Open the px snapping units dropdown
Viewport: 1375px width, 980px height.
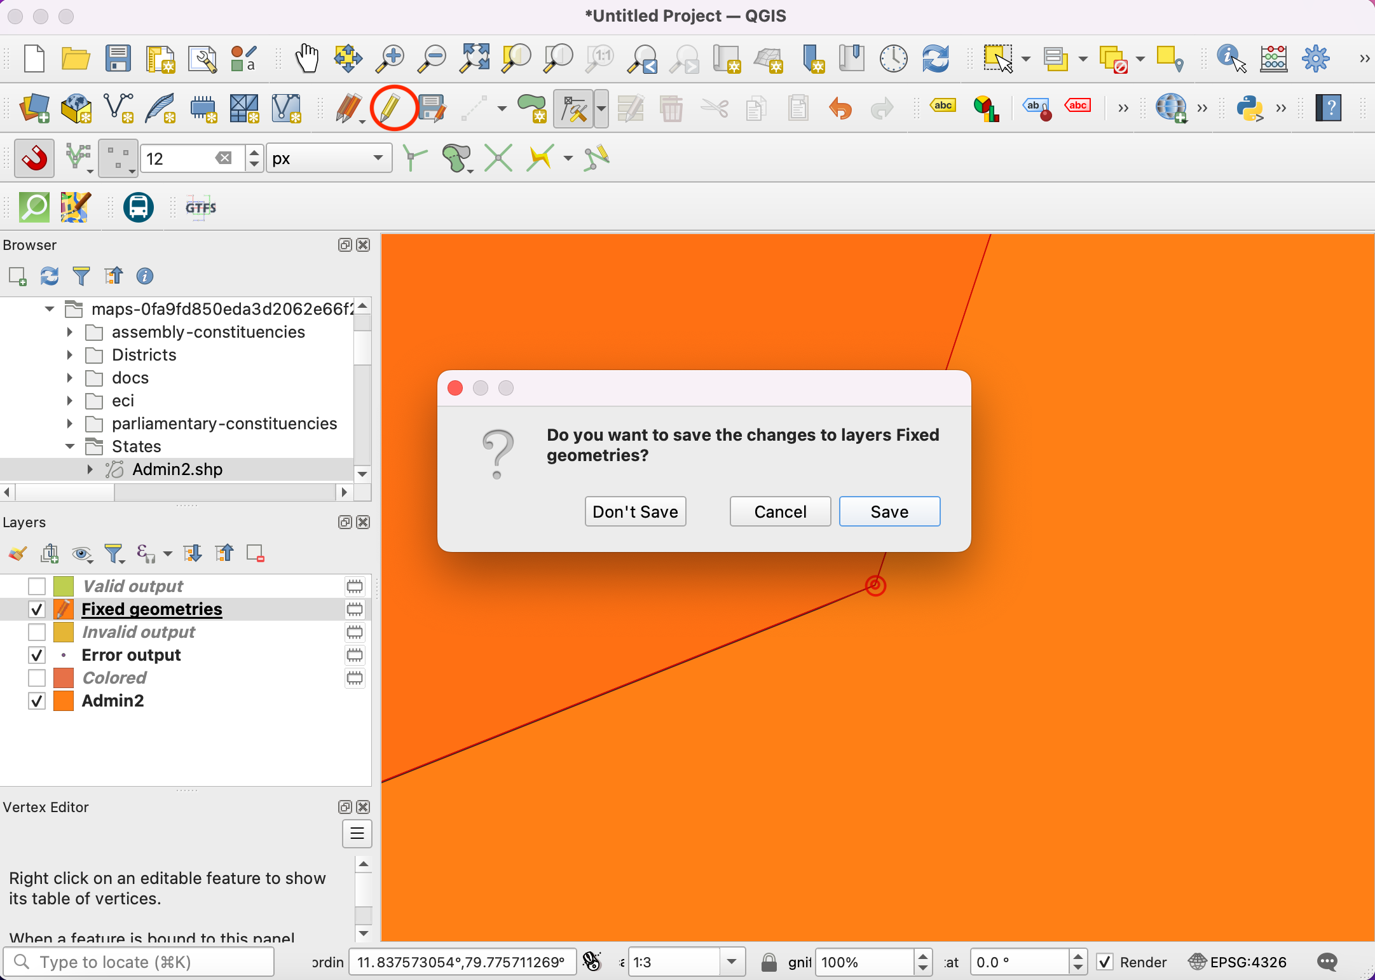(x=329, y=158)
